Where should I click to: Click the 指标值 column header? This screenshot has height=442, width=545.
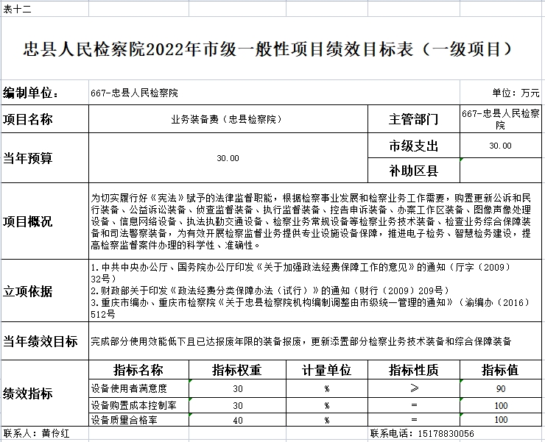pyautogui.click(x=501, y=369)
